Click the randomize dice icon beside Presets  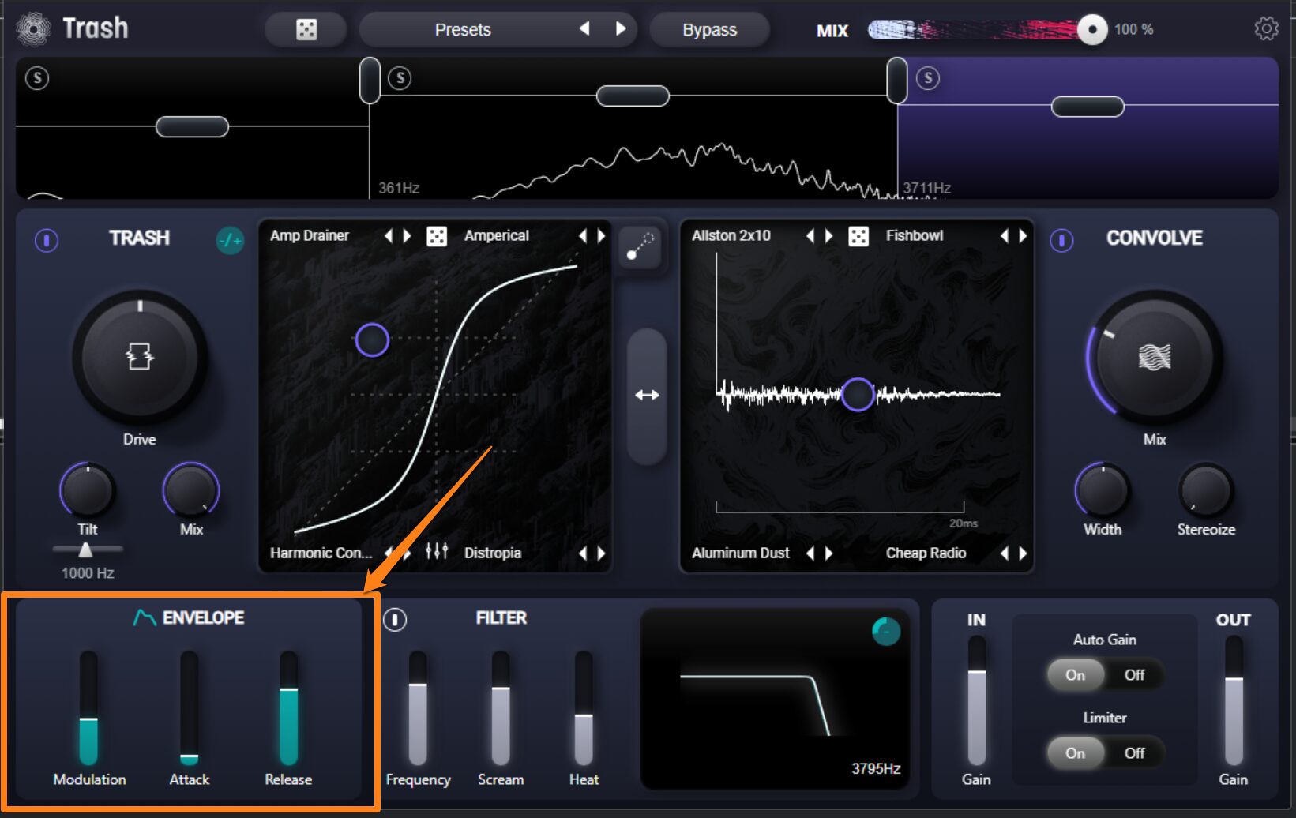coord(306,30)
